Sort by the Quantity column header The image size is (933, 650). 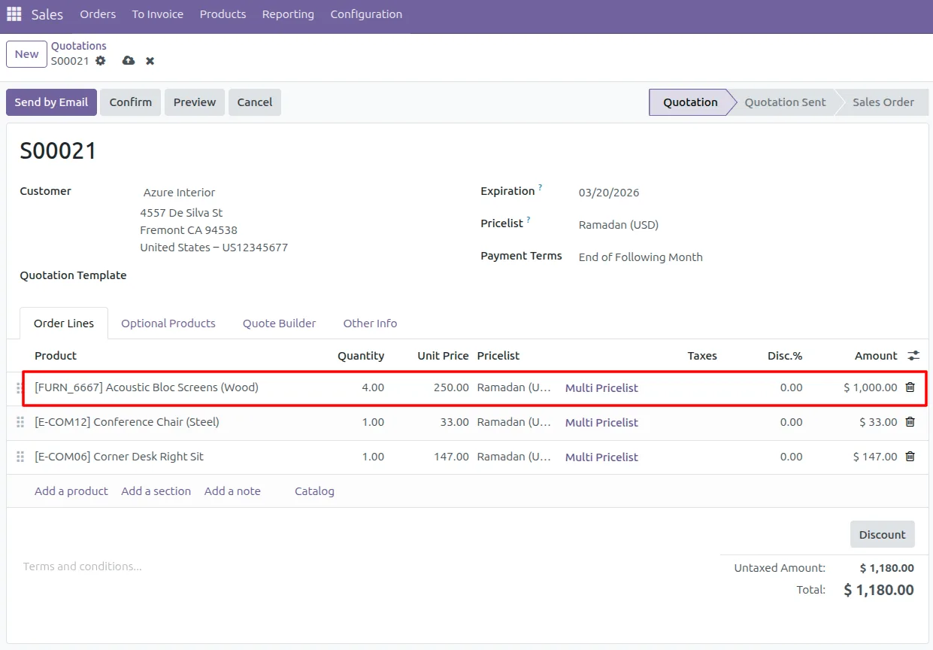[x=361, y=356]
